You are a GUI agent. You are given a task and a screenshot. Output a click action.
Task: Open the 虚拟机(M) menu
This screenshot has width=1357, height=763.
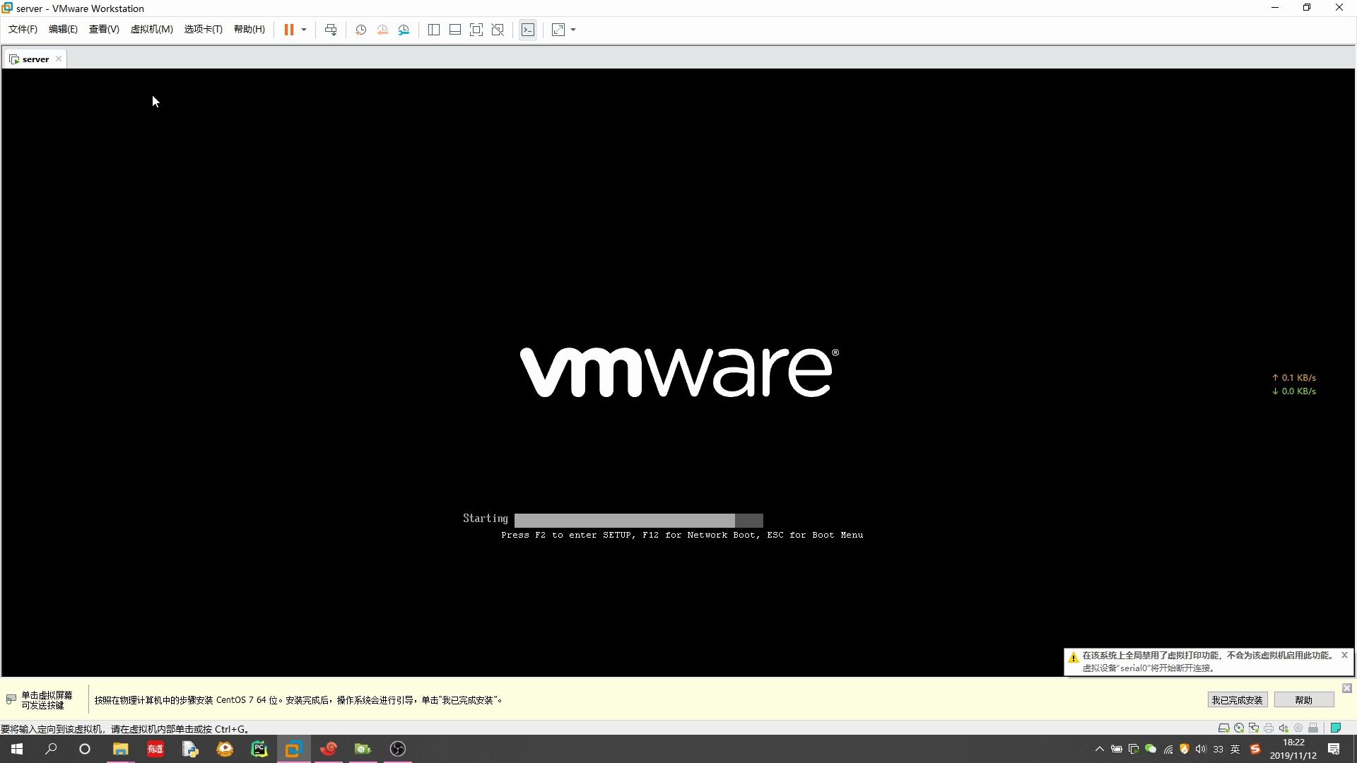tap(151, 30)
